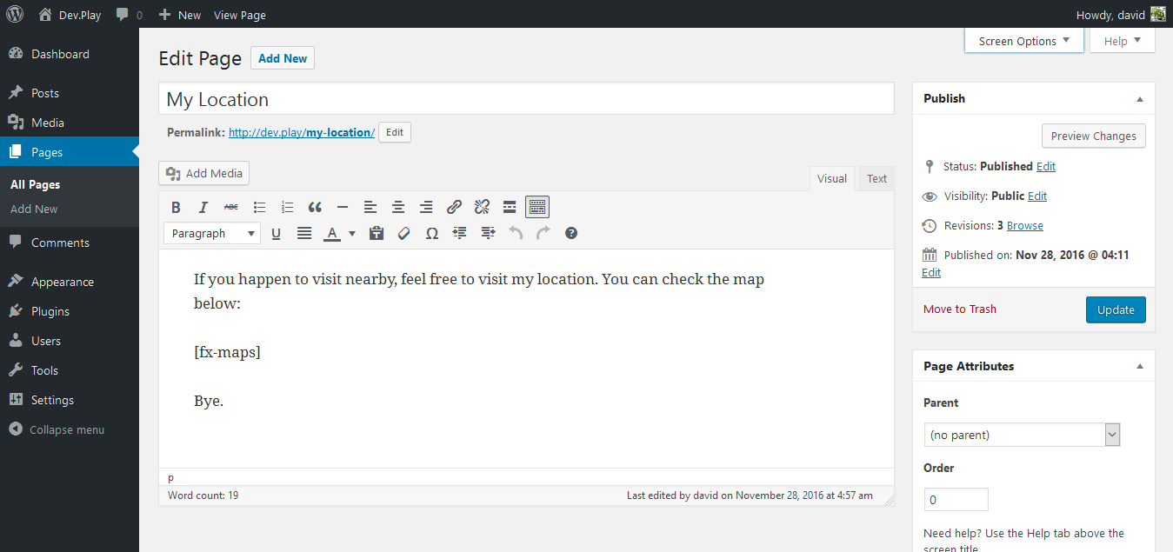Click Add New button beside Edit Page
Viewport: 1173px width, 552px height.
pyautogui.click(x=283, y=58)
